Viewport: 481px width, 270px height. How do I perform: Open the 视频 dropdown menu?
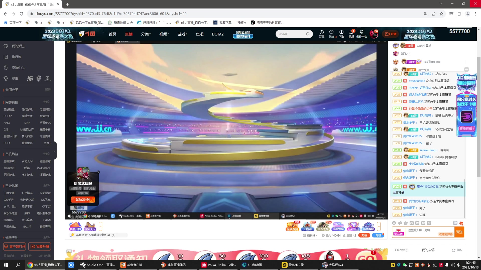pyautogui.click(x=164, y=34)
